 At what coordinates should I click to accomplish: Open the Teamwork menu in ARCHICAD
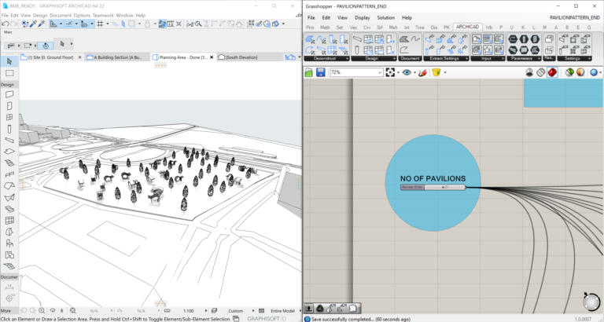(x=103, y=15)
